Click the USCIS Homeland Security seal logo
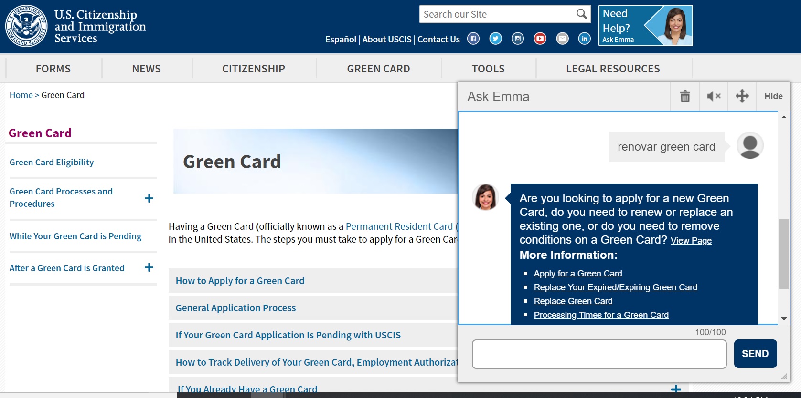The height and width of the screenshot is (398, 801). [26, 26]
